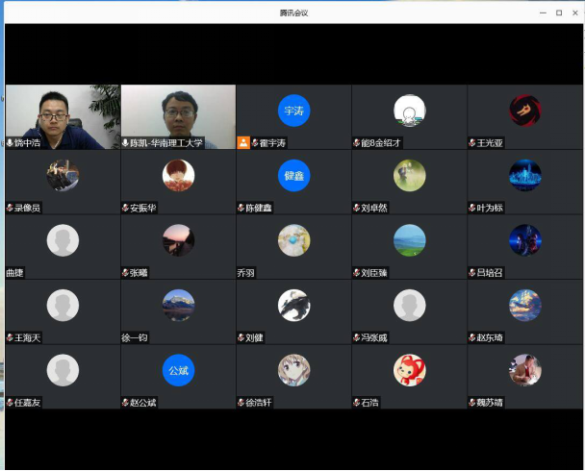This screenshot has width=585, height=471.
Task: Click the orange host icon beside 霍宇涛
Action: click(243, 142)
